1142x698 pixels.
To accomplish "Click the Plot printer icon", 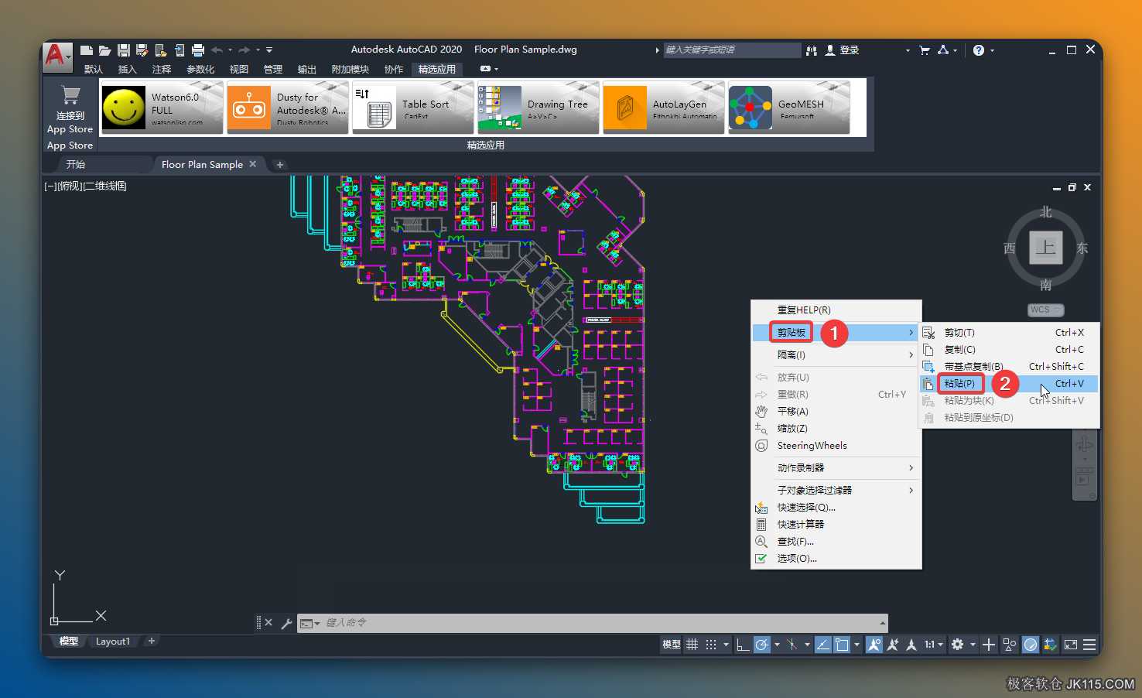I will [x=198, y=50].
